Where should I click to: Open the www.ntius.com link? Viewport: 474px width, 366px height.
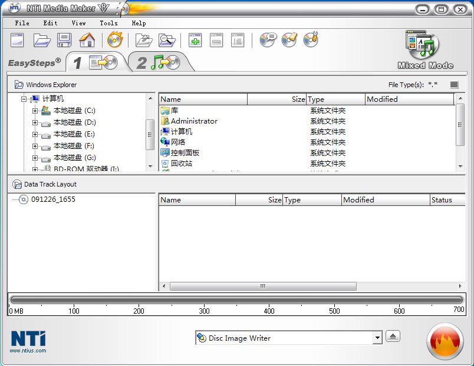[x=28, y=351]
